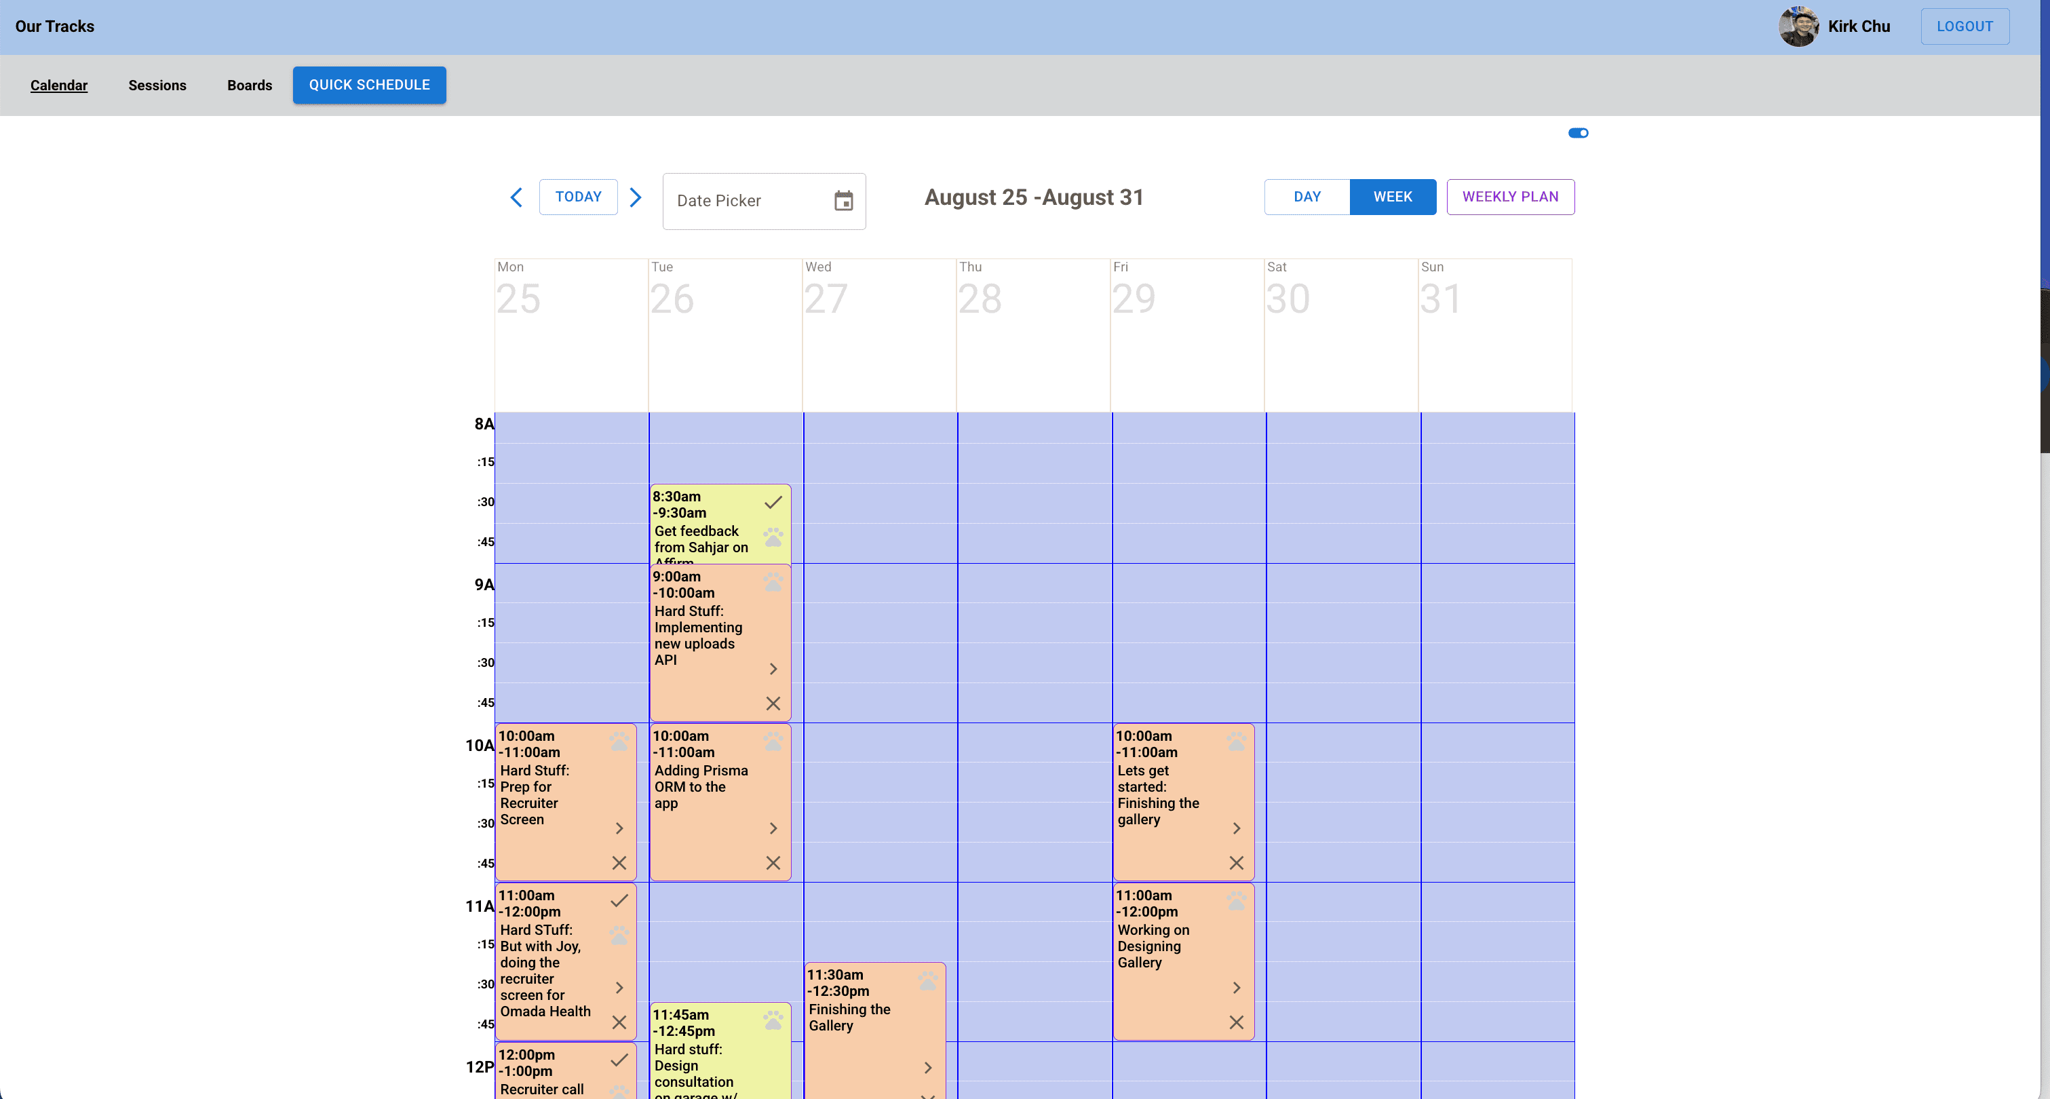
Task: Click the paw icon on the Prep for Recruiter Screen event
Action: tap(619, 741)
